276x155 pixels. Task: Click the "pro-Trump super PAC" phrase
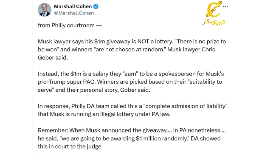point(67,82)
